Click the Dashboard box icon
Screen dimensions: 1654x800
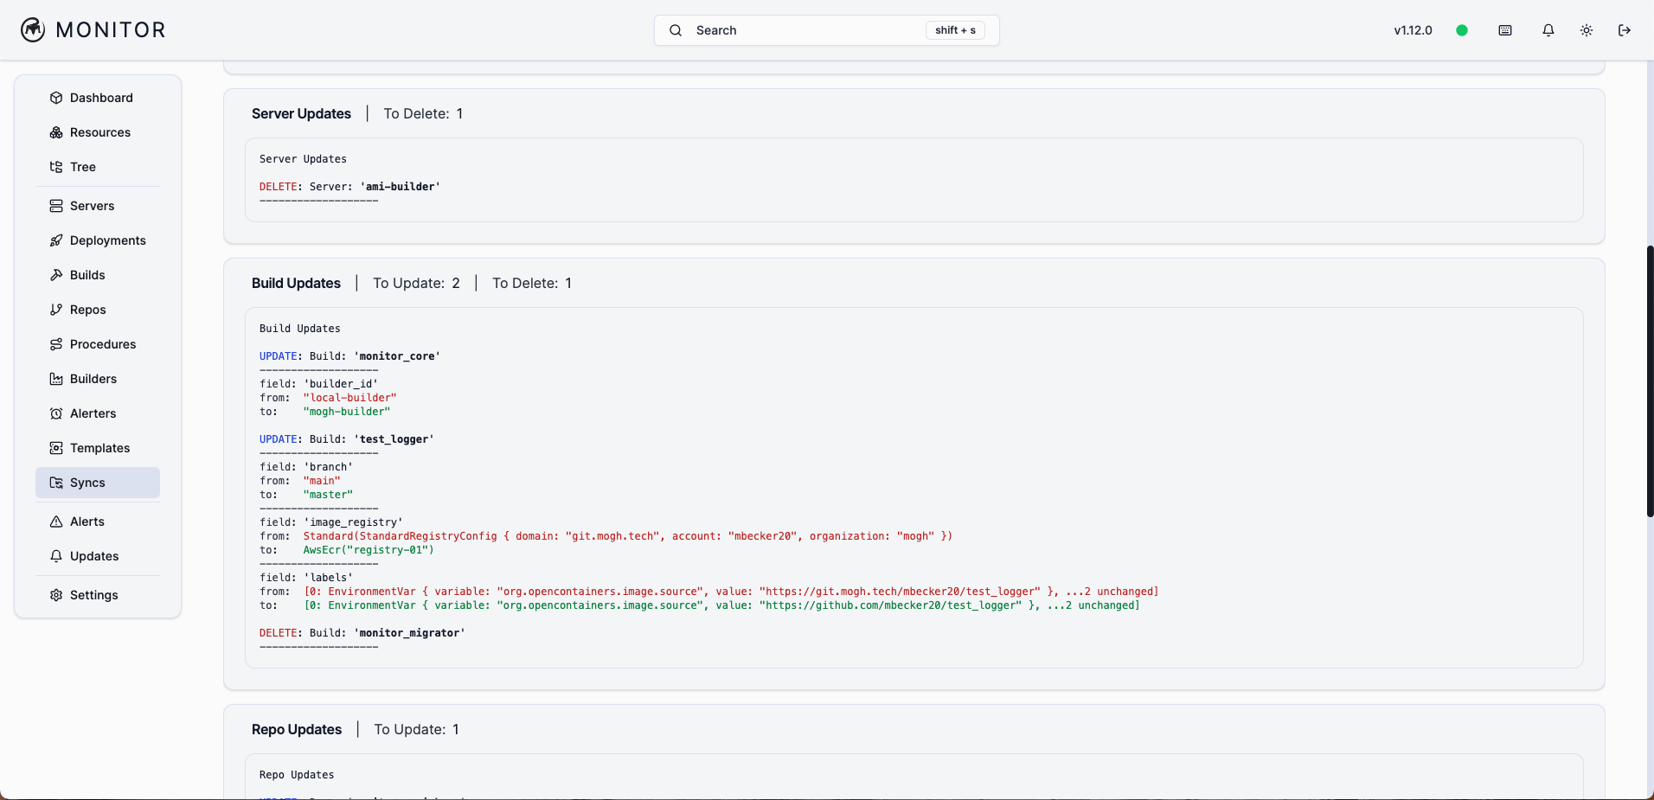point(56,98)
